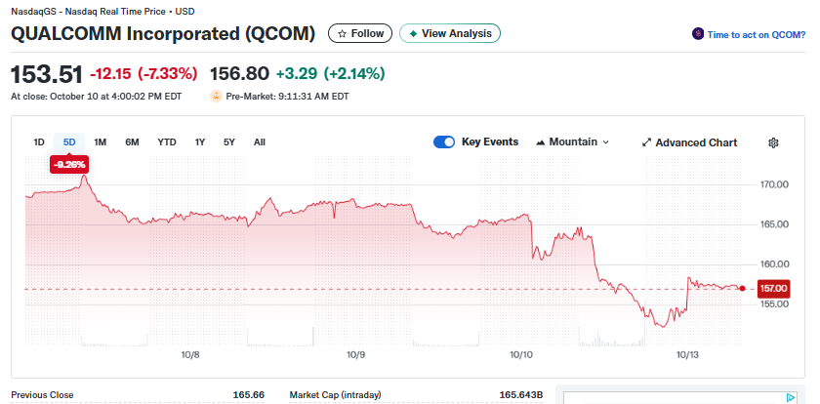Screen dimensions: 820x404
Task: Click the -9.26% change badge
Action: [x=69, y=164]
